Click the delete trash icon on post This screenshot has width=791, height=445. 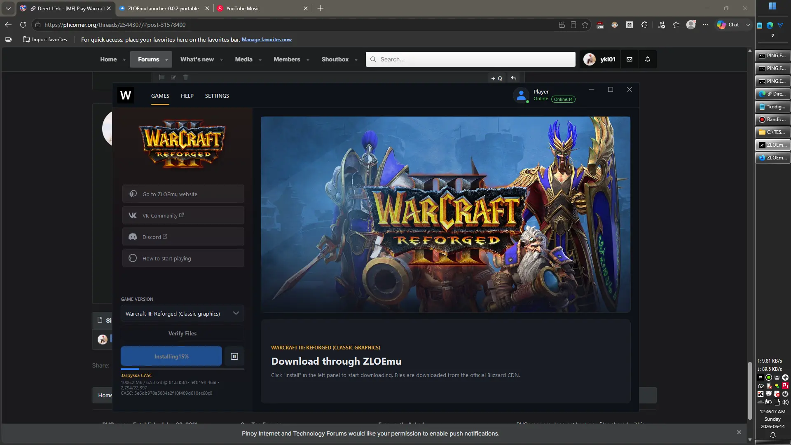click(185, 77)
